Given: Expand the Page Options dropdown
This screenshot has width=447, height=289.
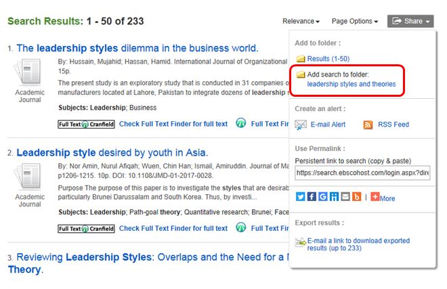Looking at the screenshot, I should tap(354, 22).
